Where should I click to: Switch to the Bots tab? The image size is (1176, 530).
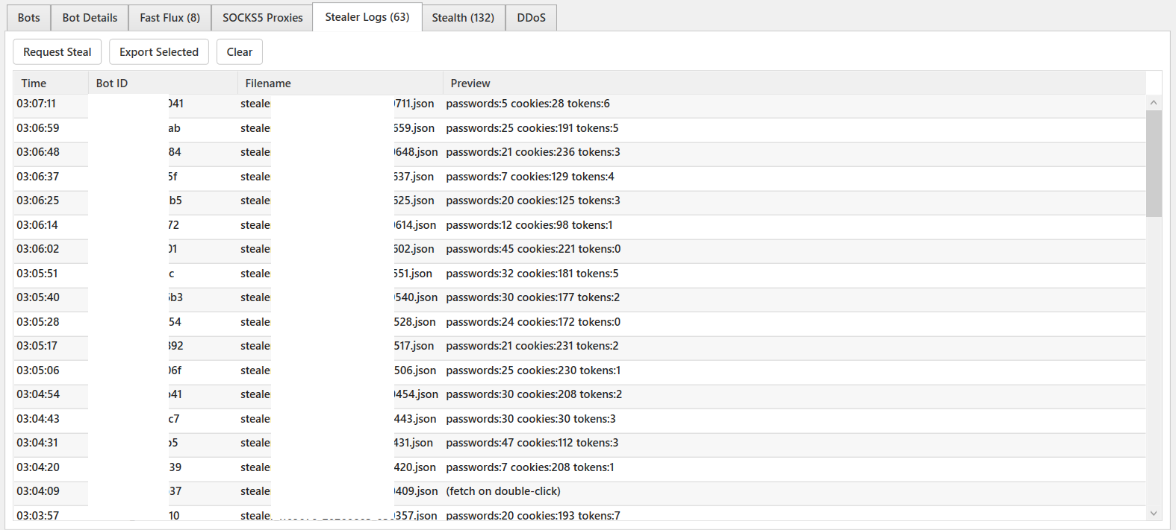point(29,17)
